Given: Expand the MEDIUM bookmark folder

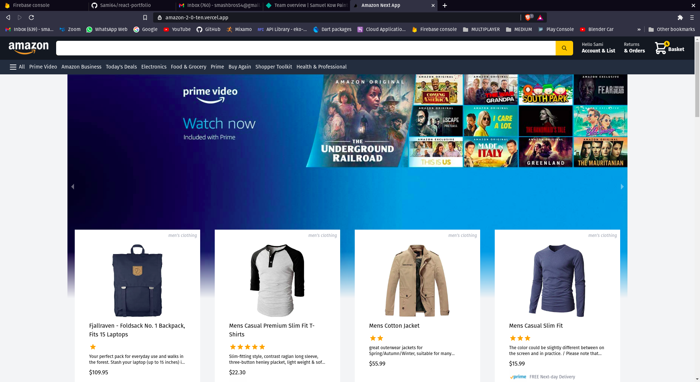Looking at the screenshot, I should click(x=519, y=30).
